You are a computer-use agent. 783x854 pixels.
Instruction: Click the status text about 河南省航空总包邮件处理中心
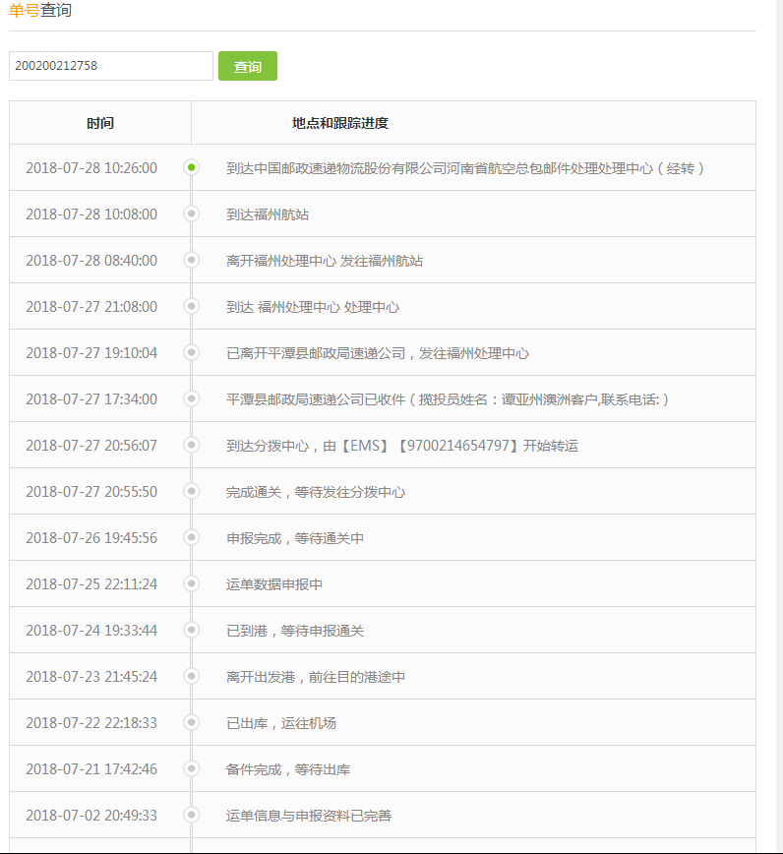[x=465, y=168]
